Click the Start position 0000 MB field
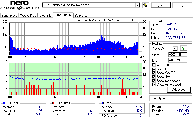 pos(178,55)
